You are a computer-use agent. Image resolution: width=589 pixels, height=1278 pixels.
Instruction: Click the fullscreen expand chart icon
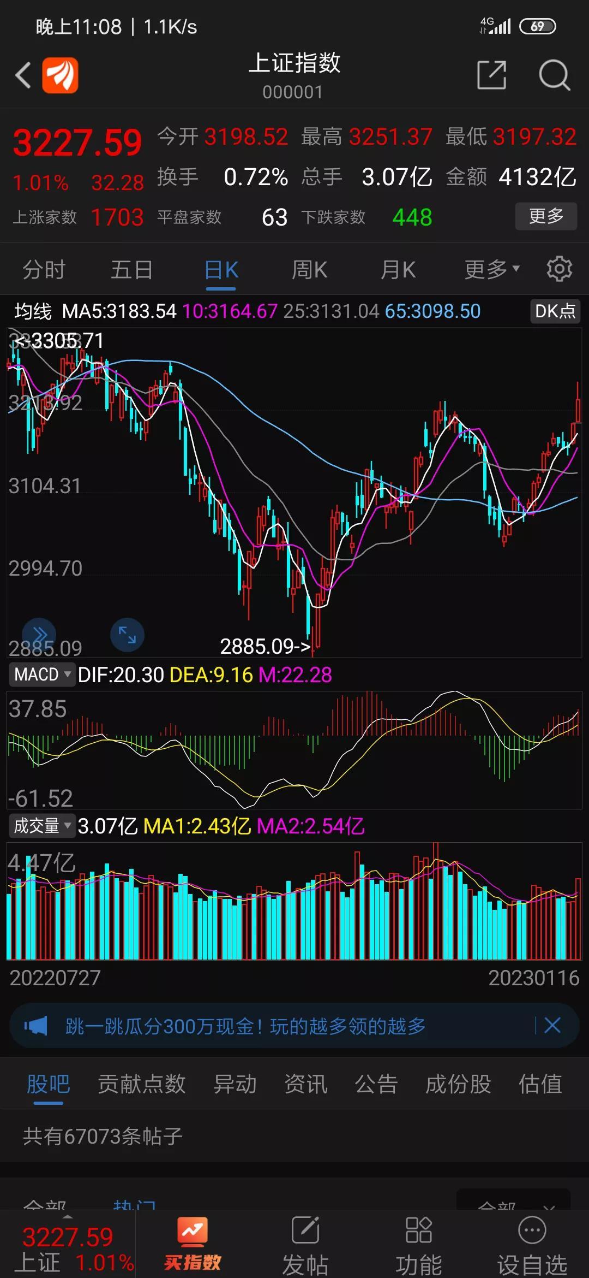tap(127, 635)
